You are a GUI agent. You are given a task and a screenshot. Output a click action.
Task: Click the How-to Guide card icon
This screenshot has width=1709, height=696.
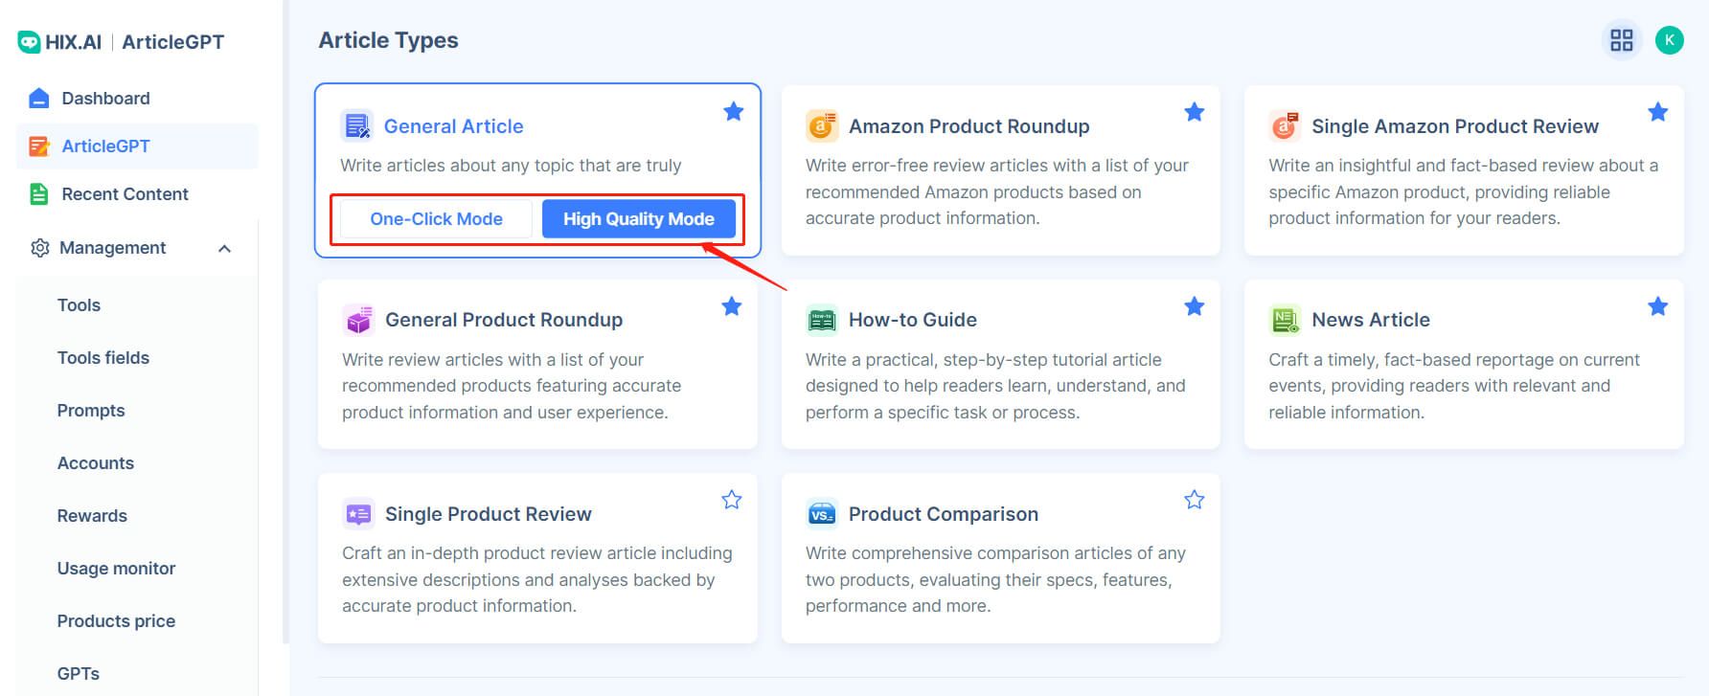coord(822,320)
